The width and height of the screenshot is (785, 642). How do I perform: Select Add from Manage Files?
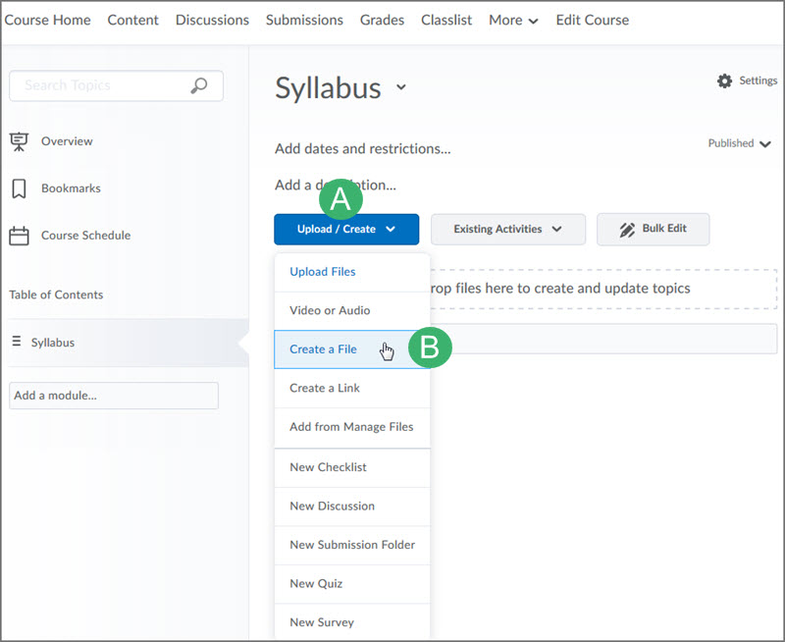pos(352,427)
